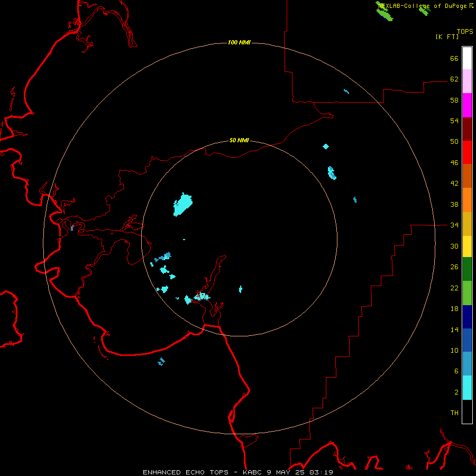Click the "34" legend value

point(454,225)
